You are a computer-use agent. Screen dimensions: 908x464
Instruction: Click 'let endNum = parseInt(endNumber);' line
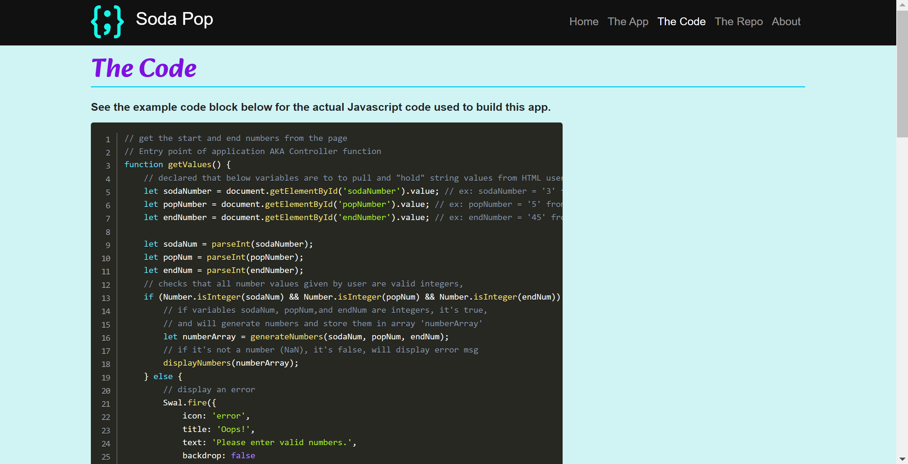(x=223, y=270)
